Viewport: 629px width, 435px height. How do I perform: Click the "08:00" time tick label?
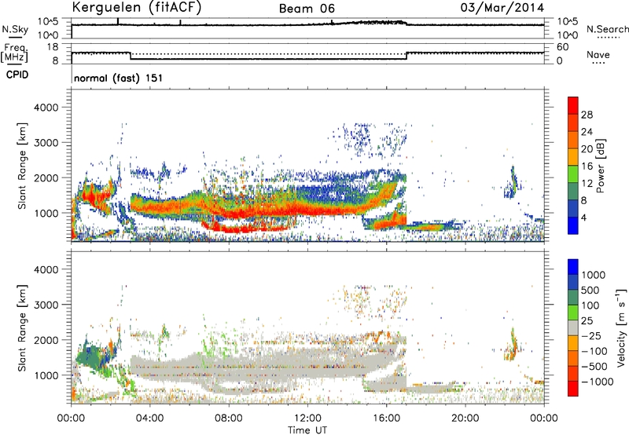click(229, 419)
